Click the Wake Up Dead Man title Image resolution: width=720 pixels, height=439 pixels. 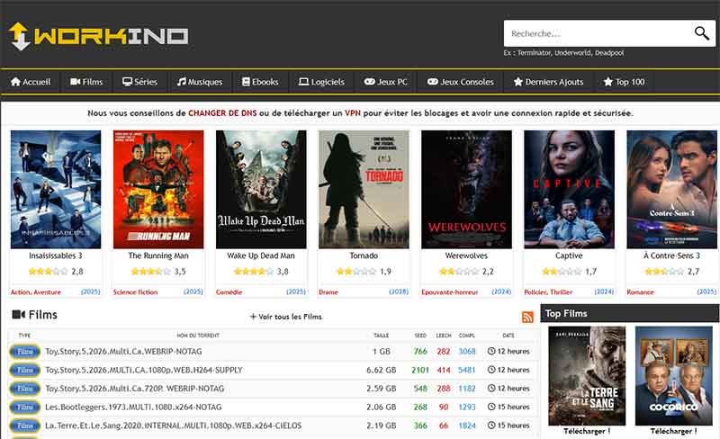(x=261, y=255)
